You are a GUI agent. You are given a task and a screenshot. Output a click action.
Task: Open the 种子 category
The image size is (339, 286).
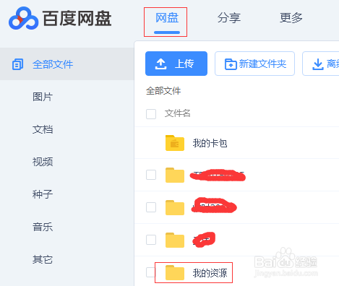pos(43,194)
